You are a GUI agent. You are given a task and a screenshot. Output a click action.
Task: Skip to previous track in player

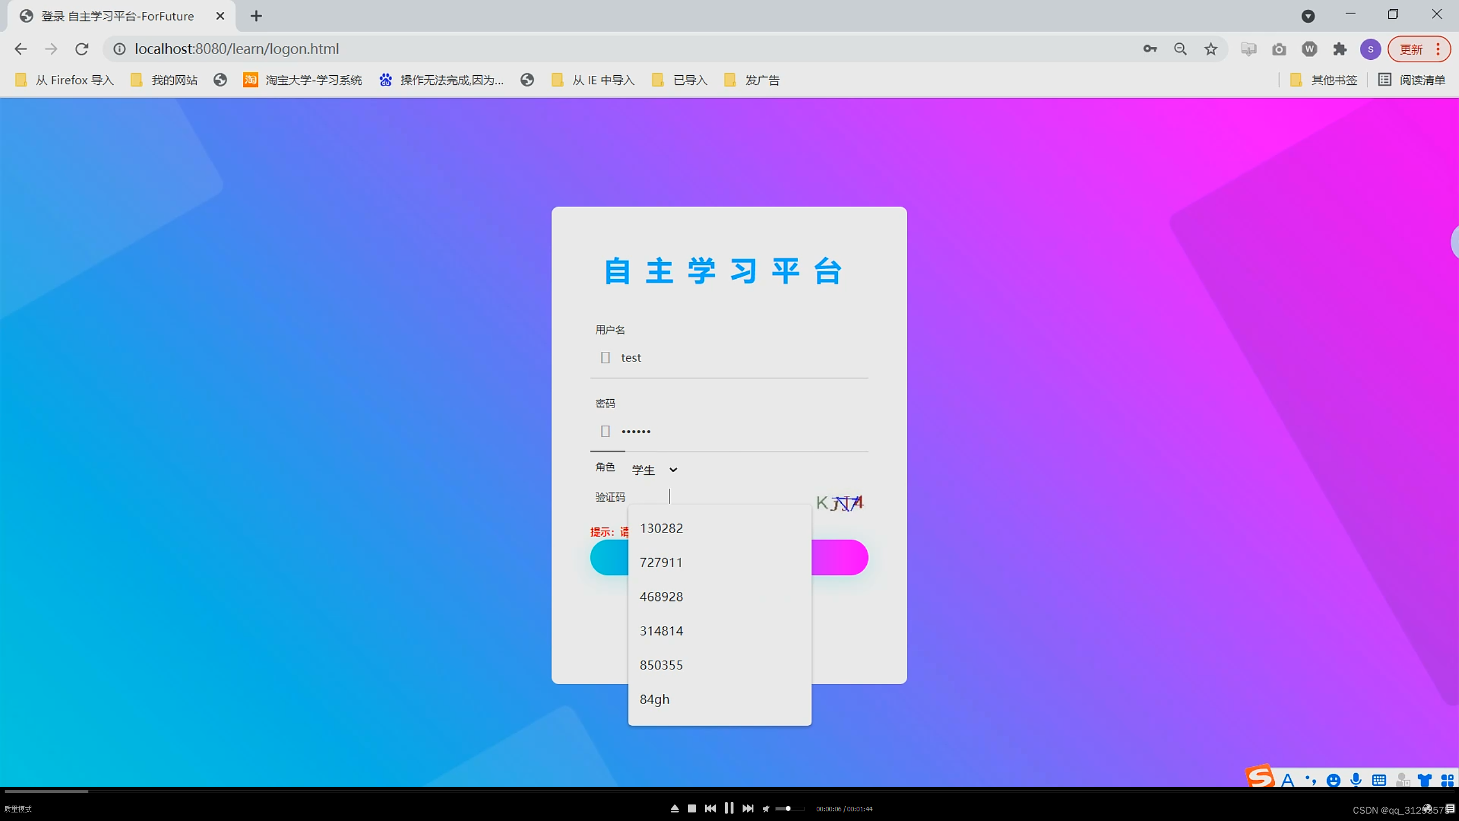710,808
